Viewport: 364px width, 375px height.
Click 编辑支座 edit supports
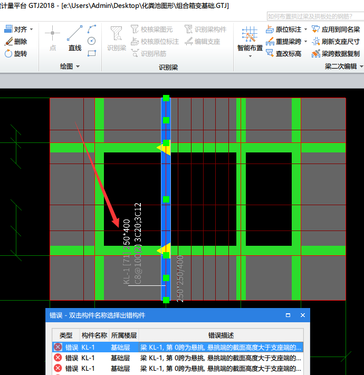203,42
